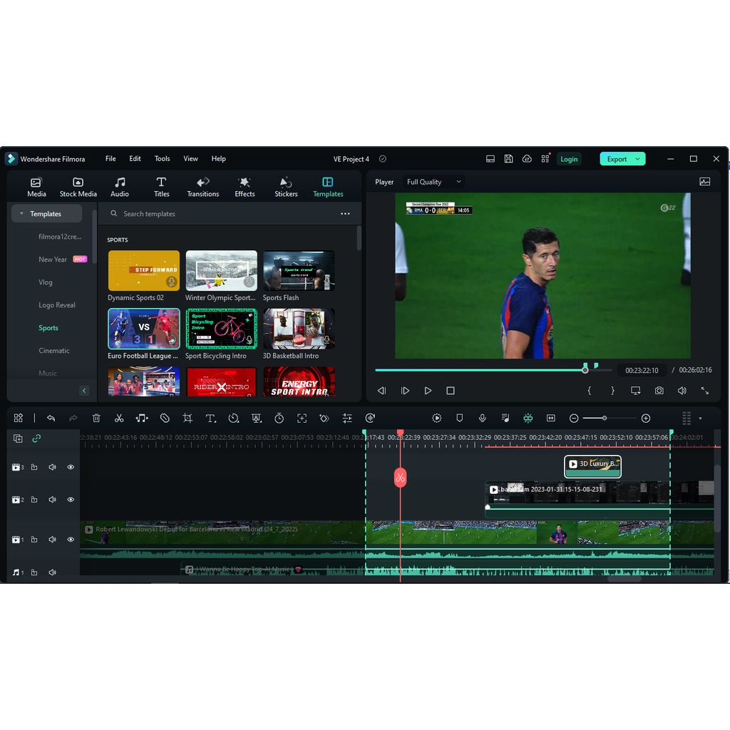Click the split scissors icon in timeline toolbar
Viewport: 730px width, 730px height.
[x=119, y=418]
